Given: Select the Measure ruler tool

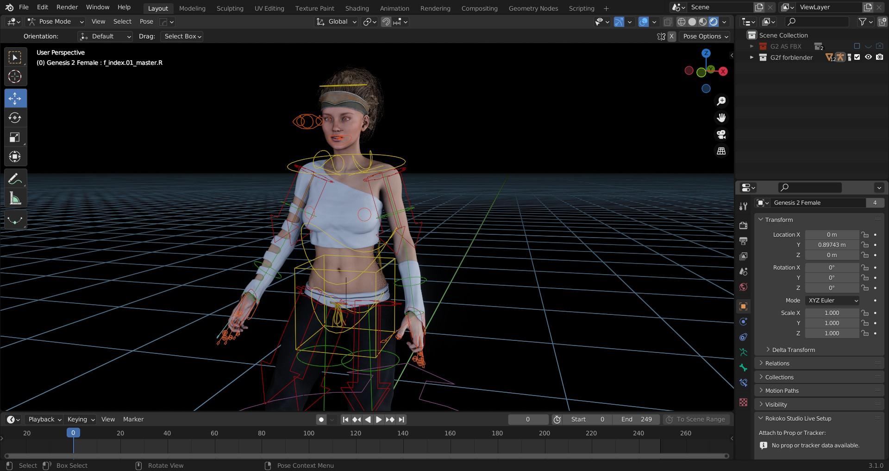Looking at the screenshot, I should coord(15,199).
